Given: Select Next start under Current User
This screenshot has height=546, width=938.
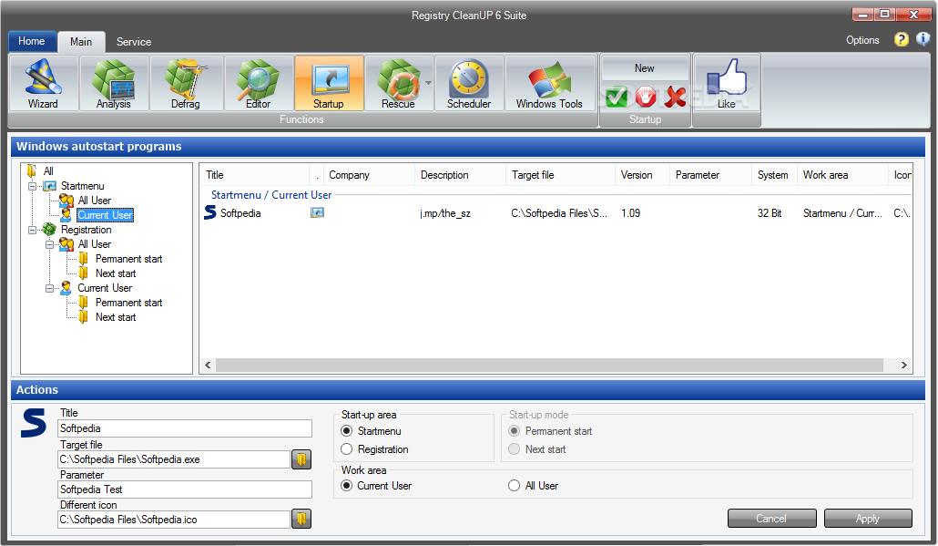Looking at the screenshot, I should coord(116,316).
